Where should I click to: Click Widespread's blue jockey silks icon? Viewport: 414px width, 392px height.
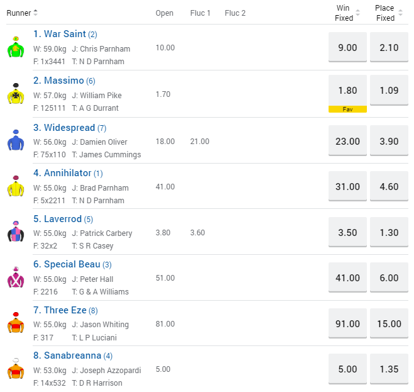16,140
